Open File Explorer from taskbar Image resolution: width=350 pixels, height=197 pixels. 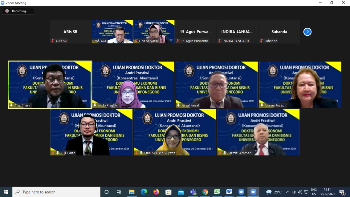[132, 192]
